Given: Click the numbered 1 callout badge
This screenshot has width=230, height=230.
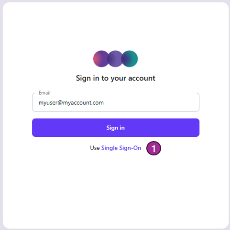Looking at the screenshot, I should pos(153,148).
